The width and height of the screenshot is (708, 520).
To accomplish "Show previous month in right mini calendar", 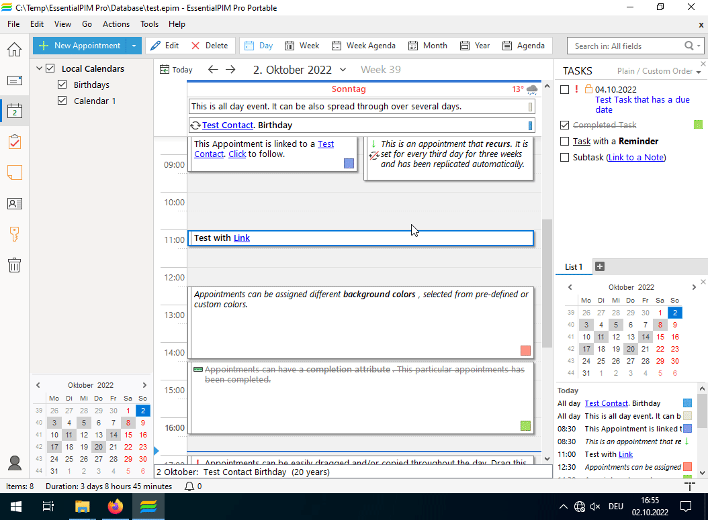I will (570, 287).
